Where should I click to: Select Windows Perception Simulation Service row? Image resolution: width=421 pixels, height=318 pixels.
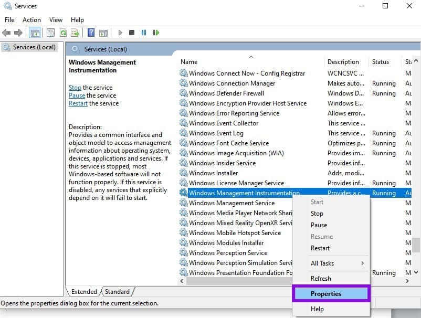(x=236, y=263)
